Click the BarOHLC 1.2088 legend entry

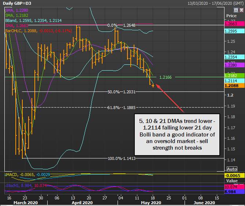coord(38,31)
